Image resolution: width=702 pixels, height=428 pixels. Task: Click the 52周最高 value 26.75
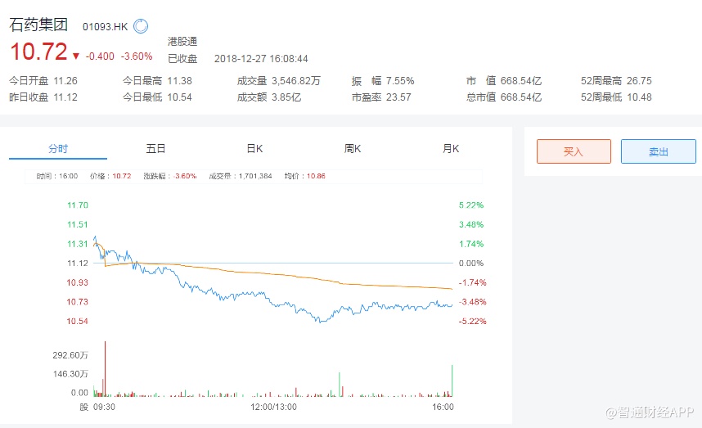[638, 81]
